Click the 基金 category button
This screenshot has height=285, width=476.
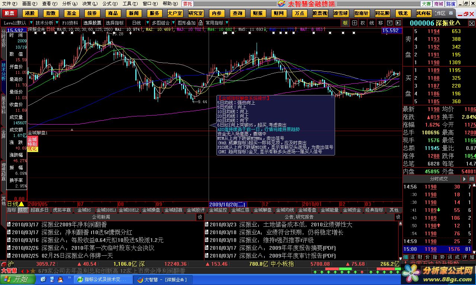point(71,13)
